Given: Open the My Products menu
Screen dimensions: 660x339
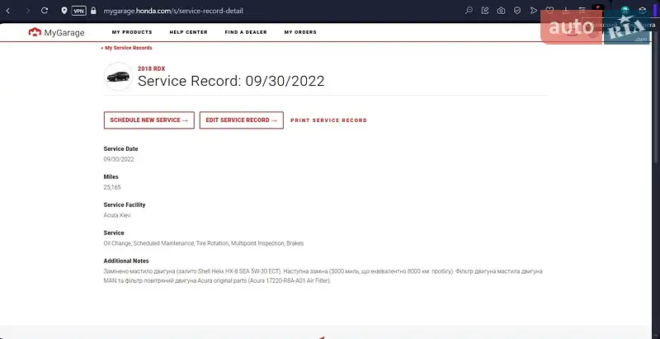Looking at the screenshot, I should coord(132,32).
